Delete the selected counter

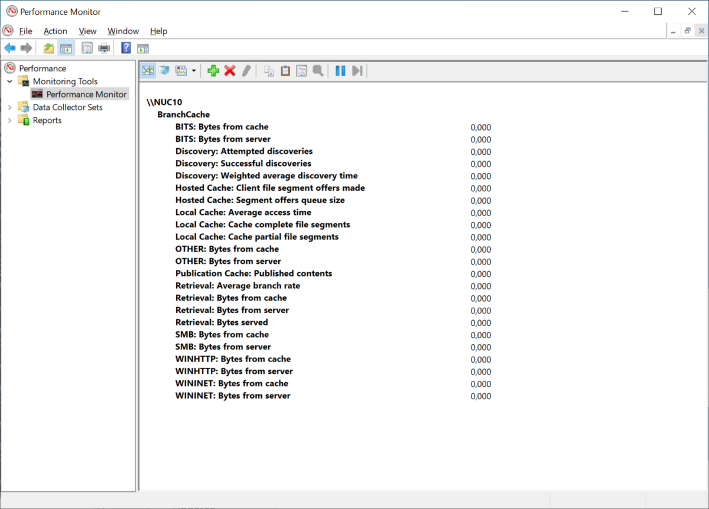coord(230,70)
